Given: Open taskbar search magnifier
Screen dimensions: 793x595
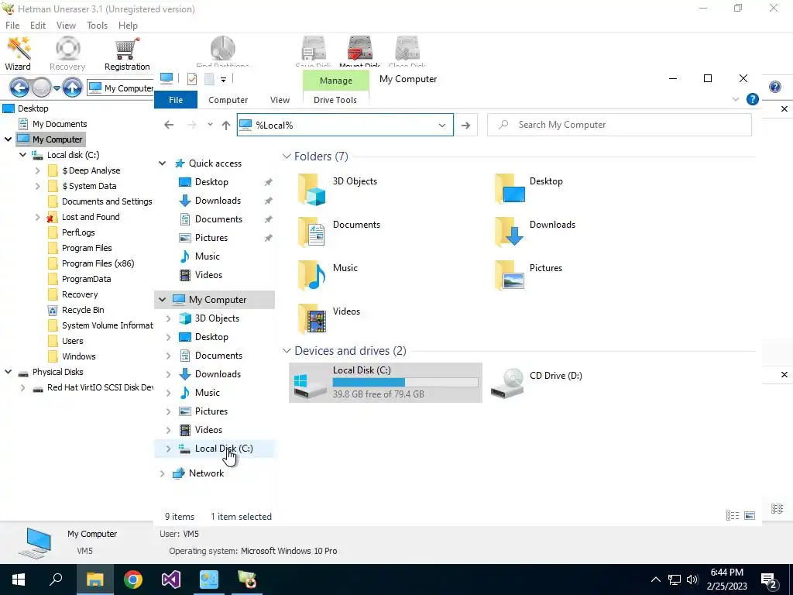Looking at the screenshot, I should (56, 580).
